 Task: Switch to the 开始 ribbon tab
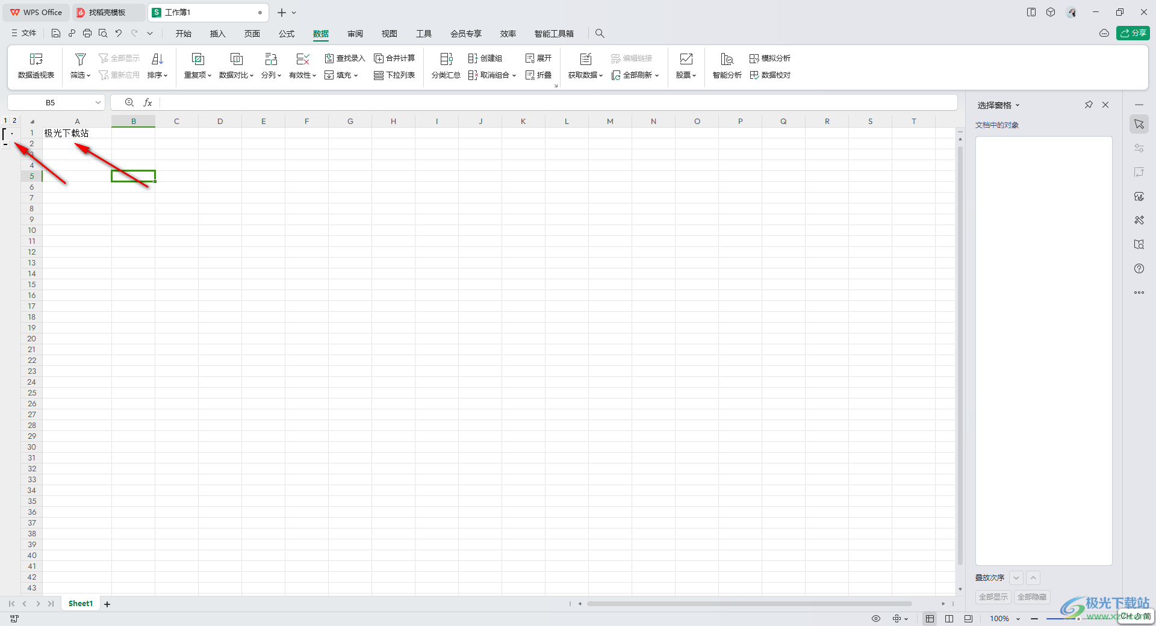pyautogui.click(x=184, y=34)
